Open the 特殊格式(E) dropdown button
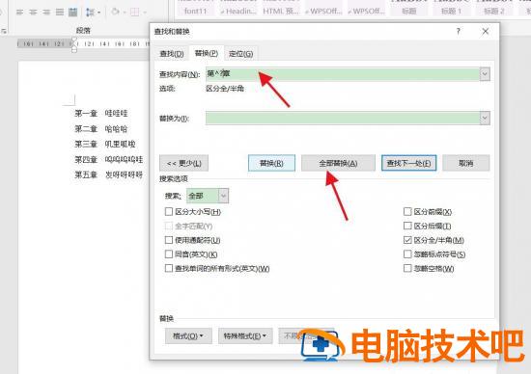 245,335
